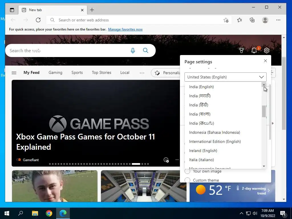Open the Xbox Game Pass headline article
The width and height of the screenshot is (292, 219).
[86, 142]
